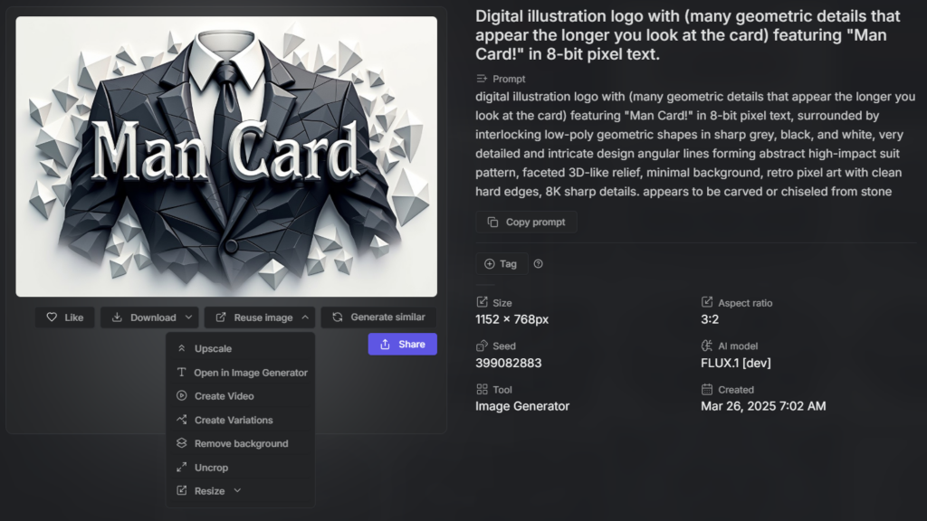Screen dimensions: 927x521
Task: Click the seed value 399082883
Action: coord(509,363)
